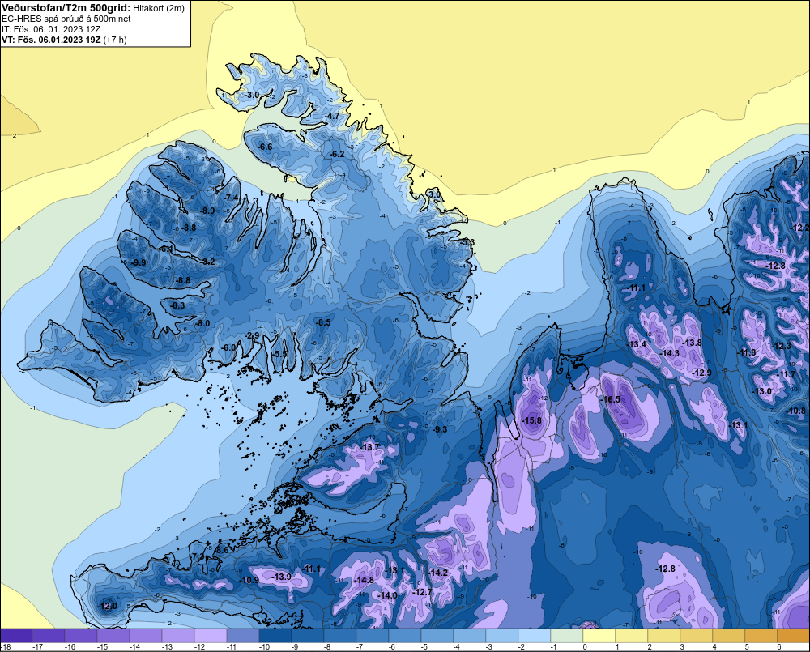
Task: Click the -13.4 temperature label
Action: coord(636,344)
